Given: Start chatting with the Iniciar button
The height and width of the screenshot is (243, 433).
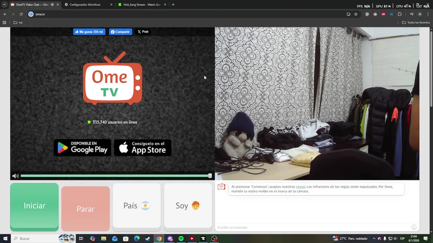Looking at the screenshot, I should (x=35, y=207).
